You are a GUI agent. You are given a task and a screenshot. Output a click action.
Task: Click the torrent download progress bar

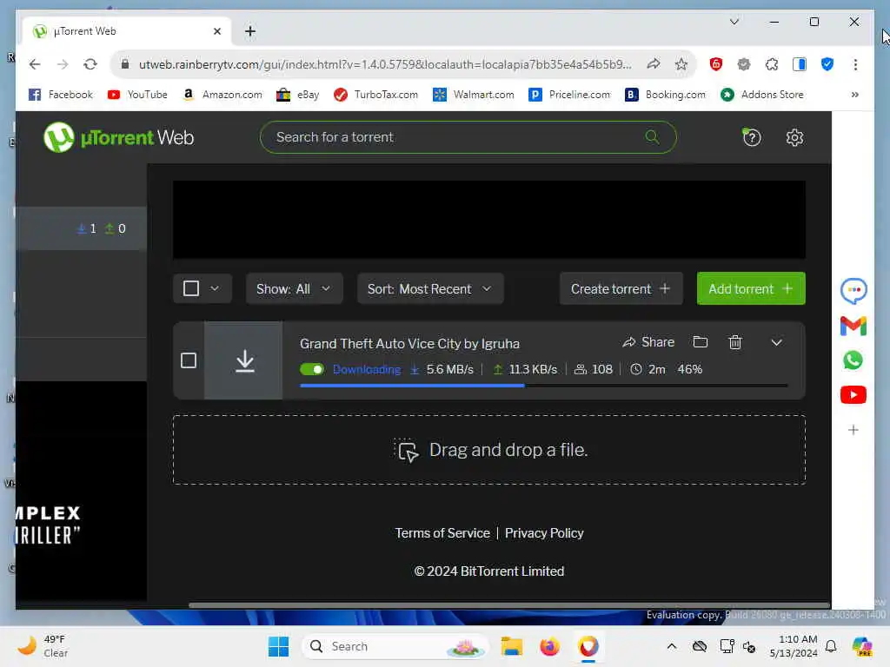[x=544, y=386]
